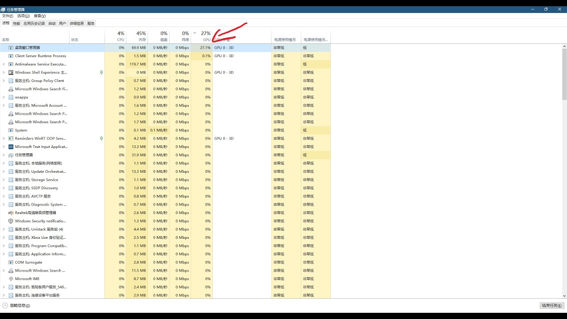Sort by the CPU column header
This screenshot has width=567, height=319.
coord(116,36)
